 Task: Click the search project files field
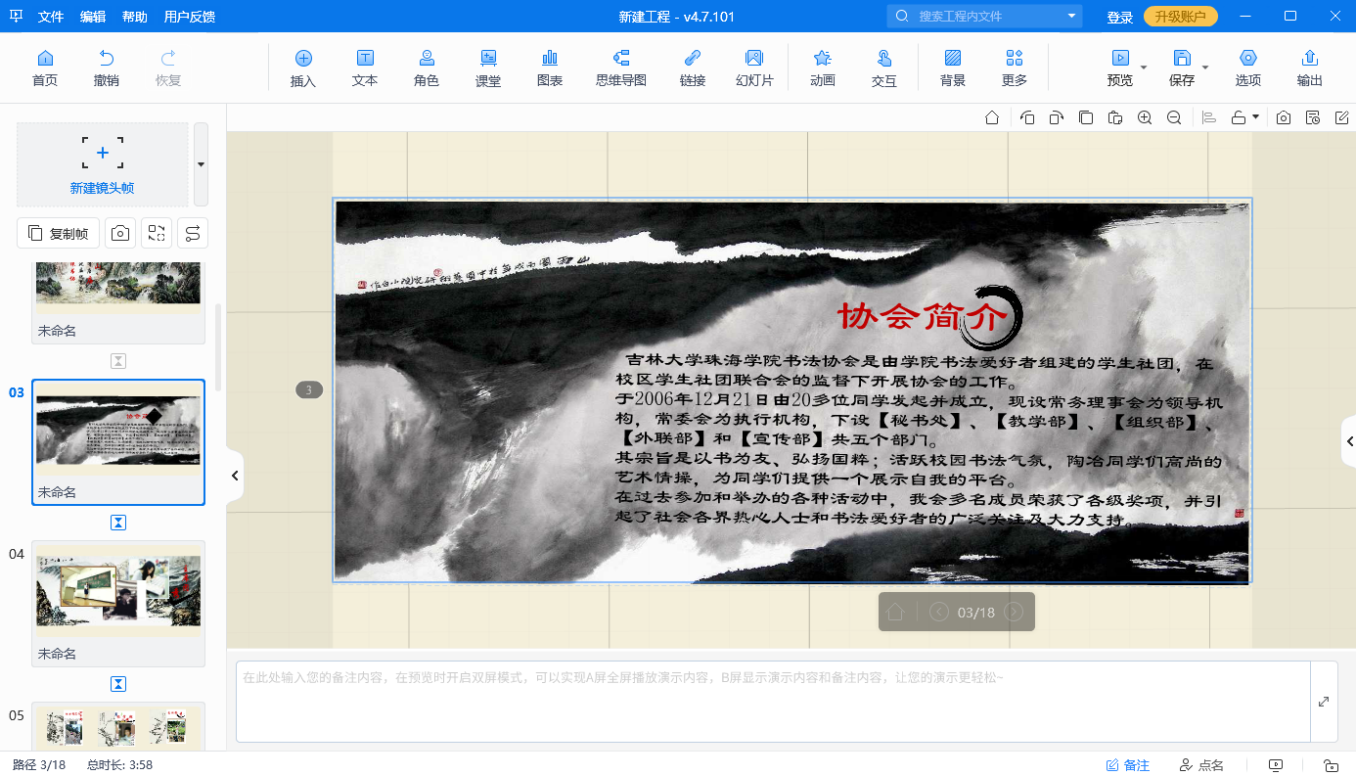tap(984, 16)
